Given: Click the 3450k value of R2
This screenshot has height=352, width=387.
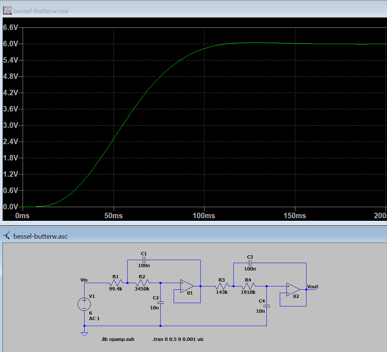Looking at the screenshot, I should pos(142,289).
